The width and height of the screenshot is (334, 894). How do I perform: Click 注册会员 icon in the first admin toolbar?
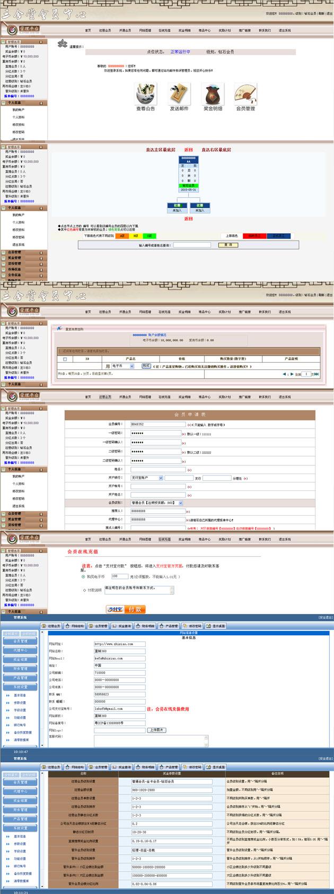click(51, 626)
